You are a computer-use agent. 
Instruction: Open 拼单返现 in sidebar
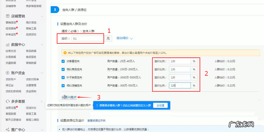(x=11, y=35)
